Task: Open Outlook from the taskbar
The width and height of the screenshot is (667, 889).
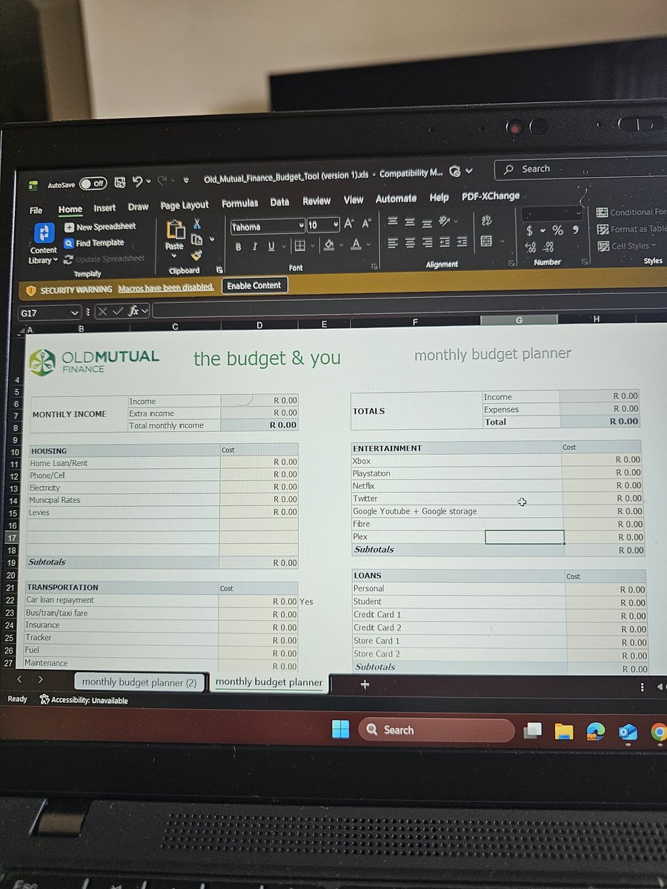Action: click(x=628, y=732)
